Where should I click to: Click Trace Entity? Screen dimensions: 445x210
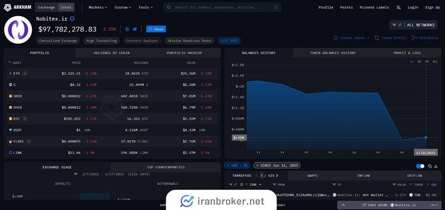point(390,38)
